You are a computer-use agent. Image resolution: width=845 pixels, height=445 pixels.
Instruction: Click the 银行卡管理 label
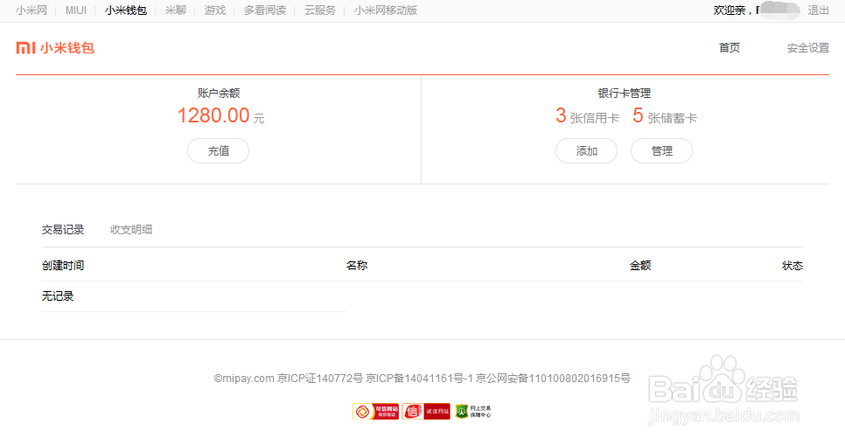(624, 94)
